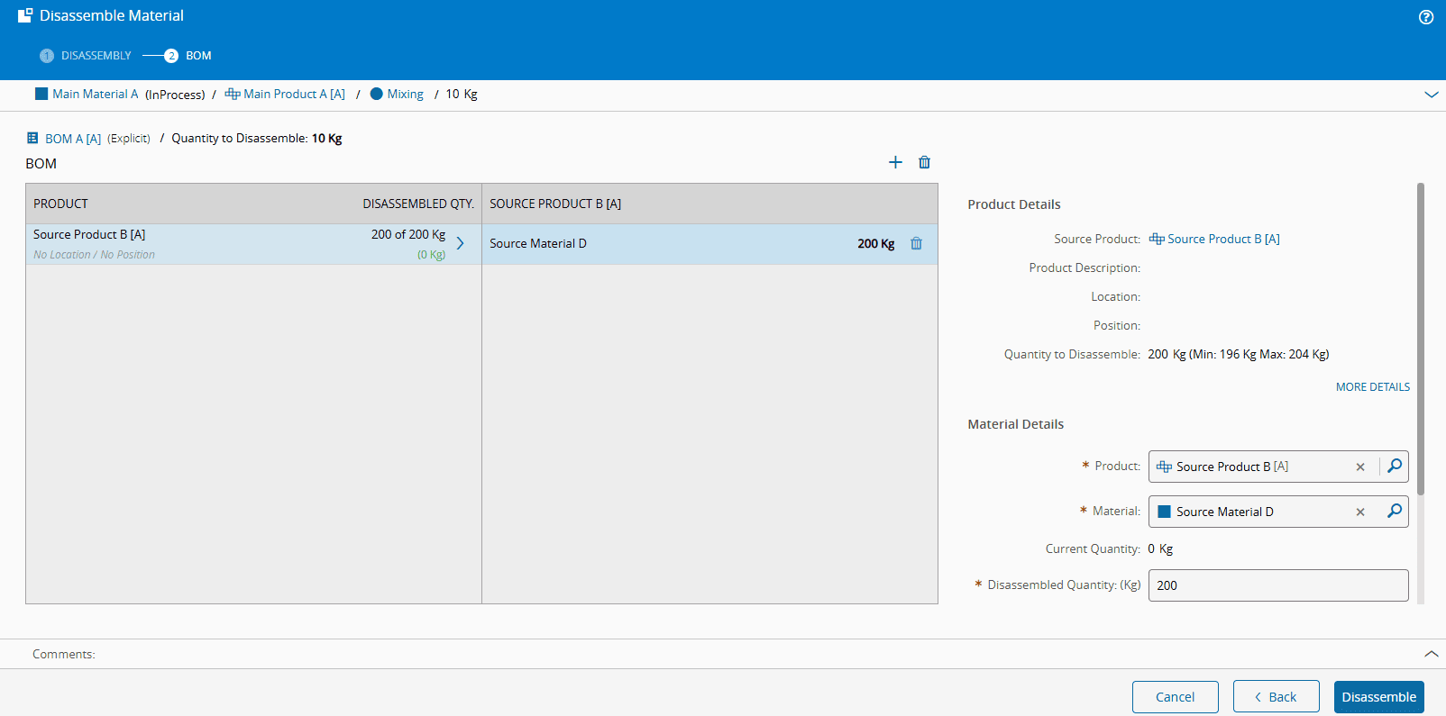Delete the Source Material D row
The height and width of the screenshot is (716, 1446).
click(916, 243)
